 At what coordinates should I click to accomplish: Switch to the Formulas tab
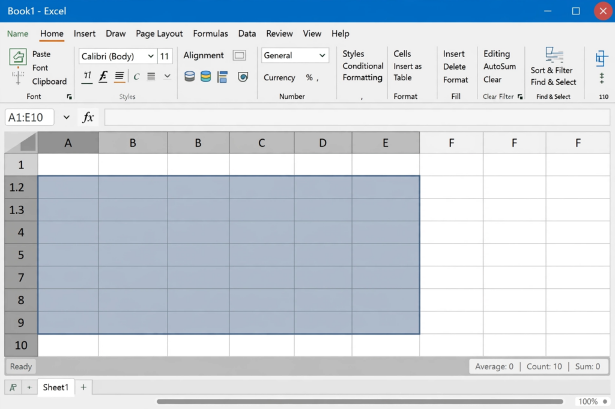[x=210, y=34]
